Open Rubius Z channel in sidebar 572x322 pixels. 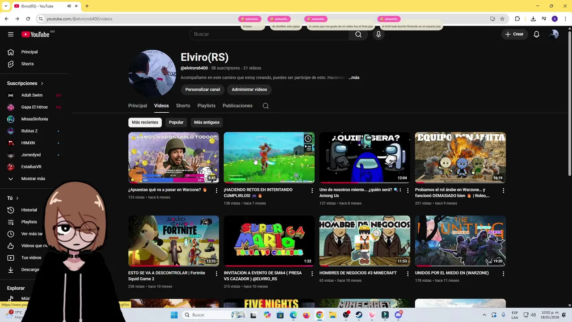tap(29, 131)
